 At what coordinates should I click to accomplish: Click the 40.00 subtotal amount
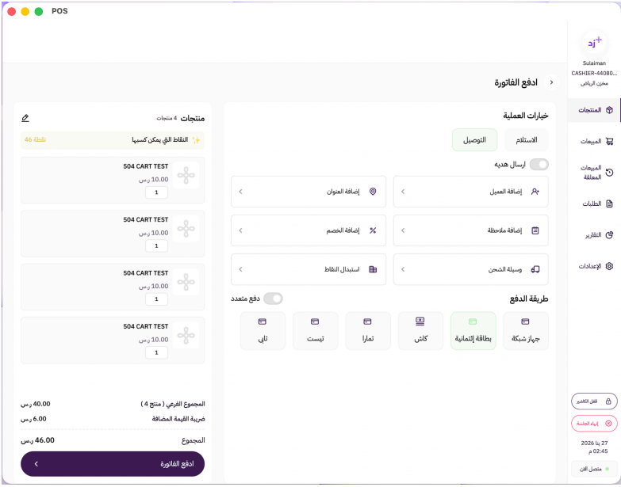coord(36,404)
